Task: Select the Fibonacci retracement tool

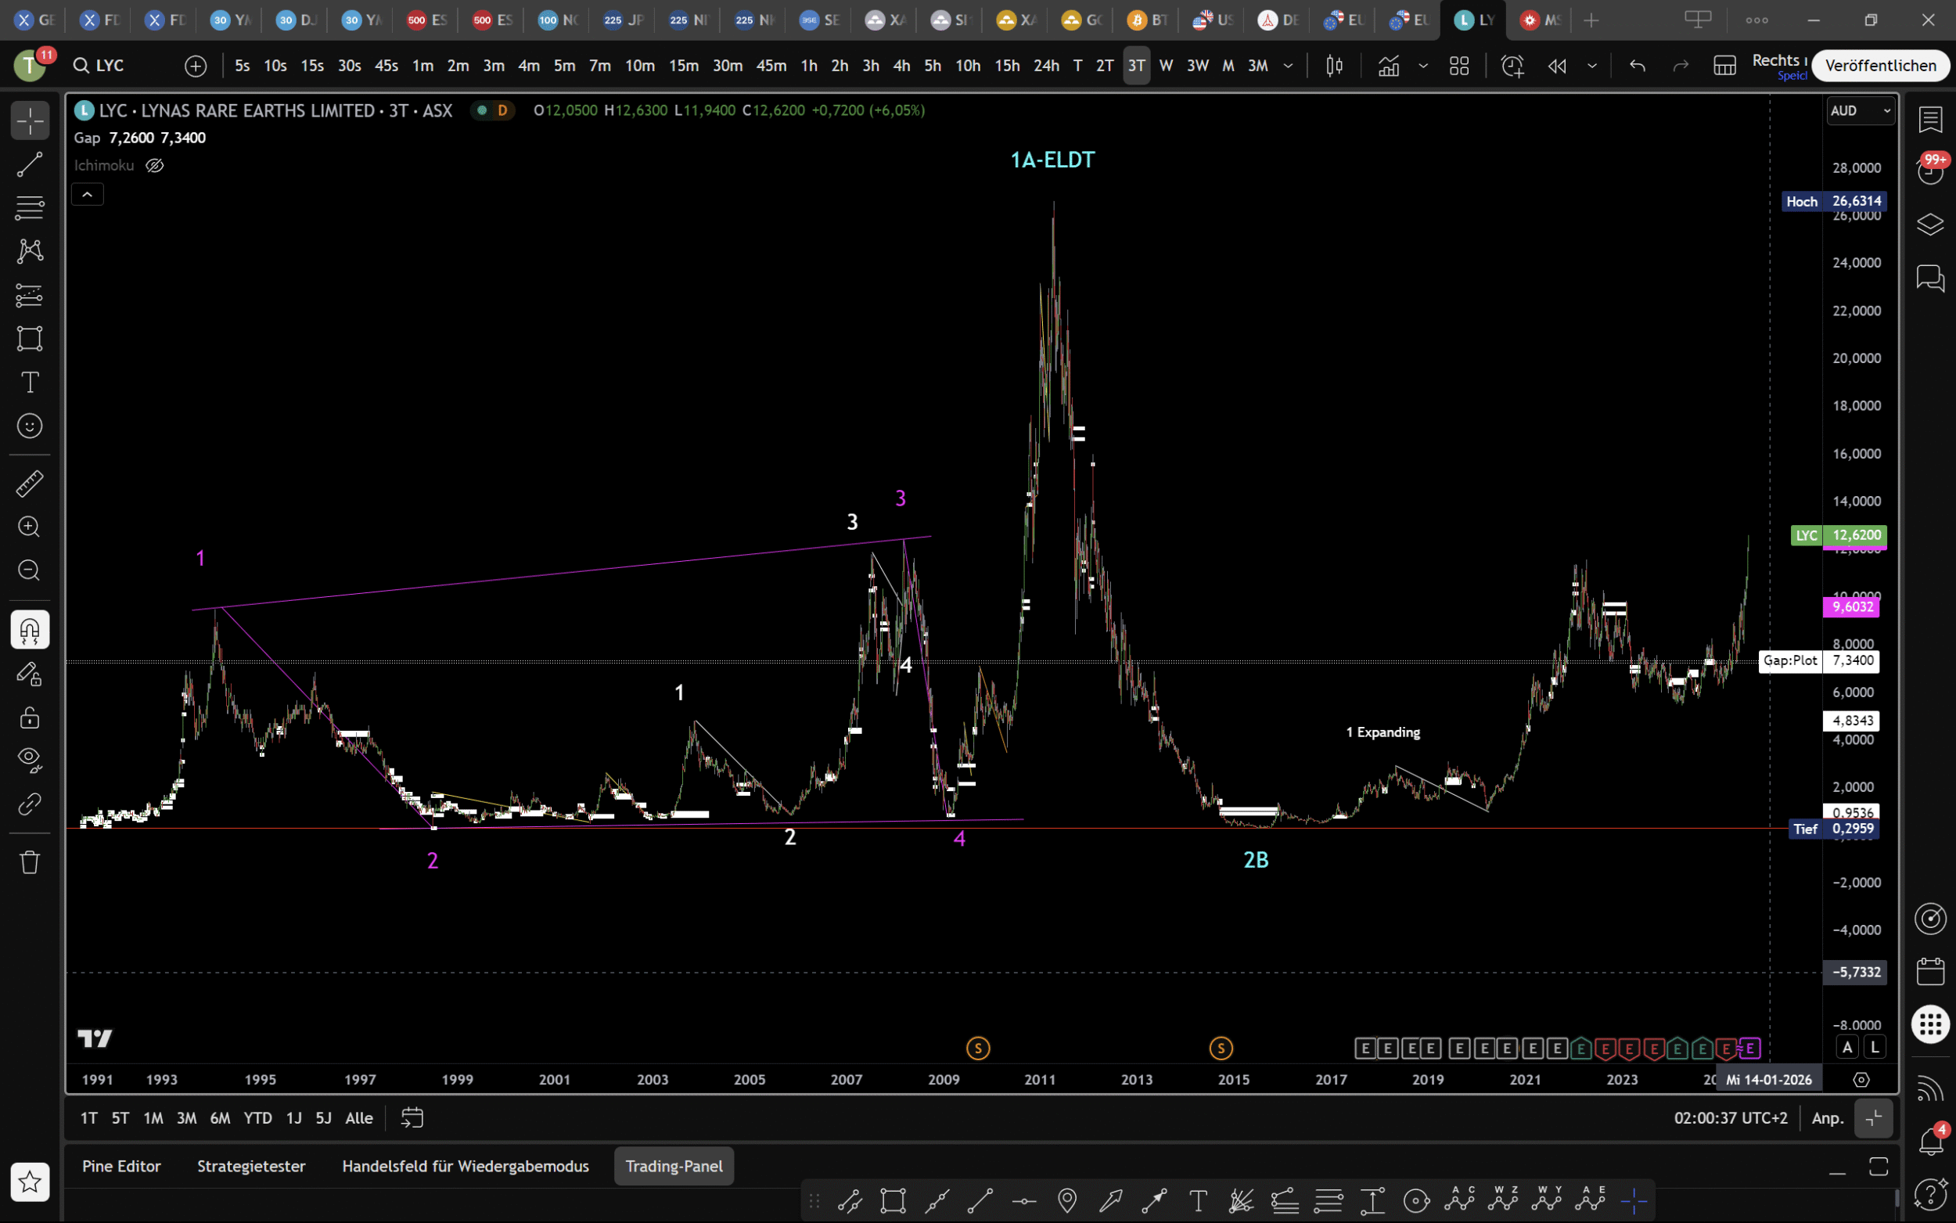Action: [30, 209]
